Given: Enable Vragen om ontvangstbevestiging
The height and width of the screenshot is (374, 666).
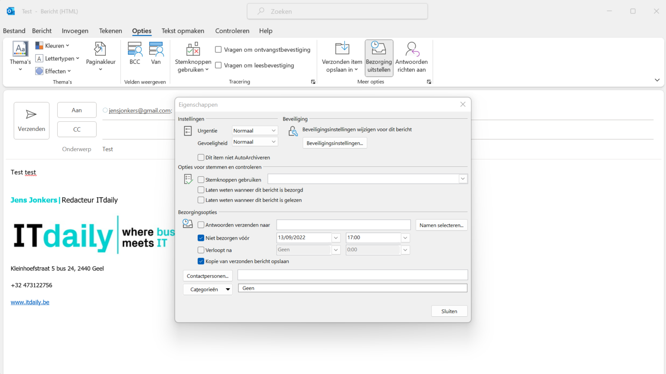Looking at the screenshot, I should pos(218,49).
